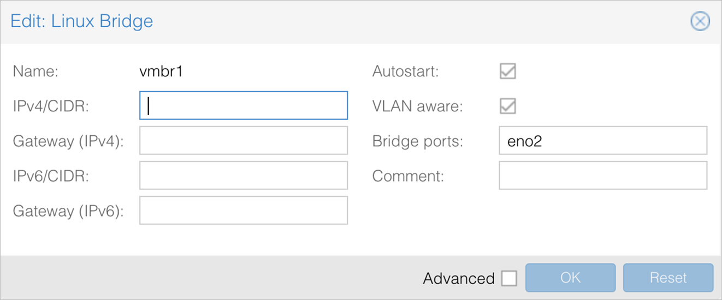This screenshot has height=300, width=722.
Task: Click the Edit: Linux Bridge title bar
Action: (x=360, y=22)
